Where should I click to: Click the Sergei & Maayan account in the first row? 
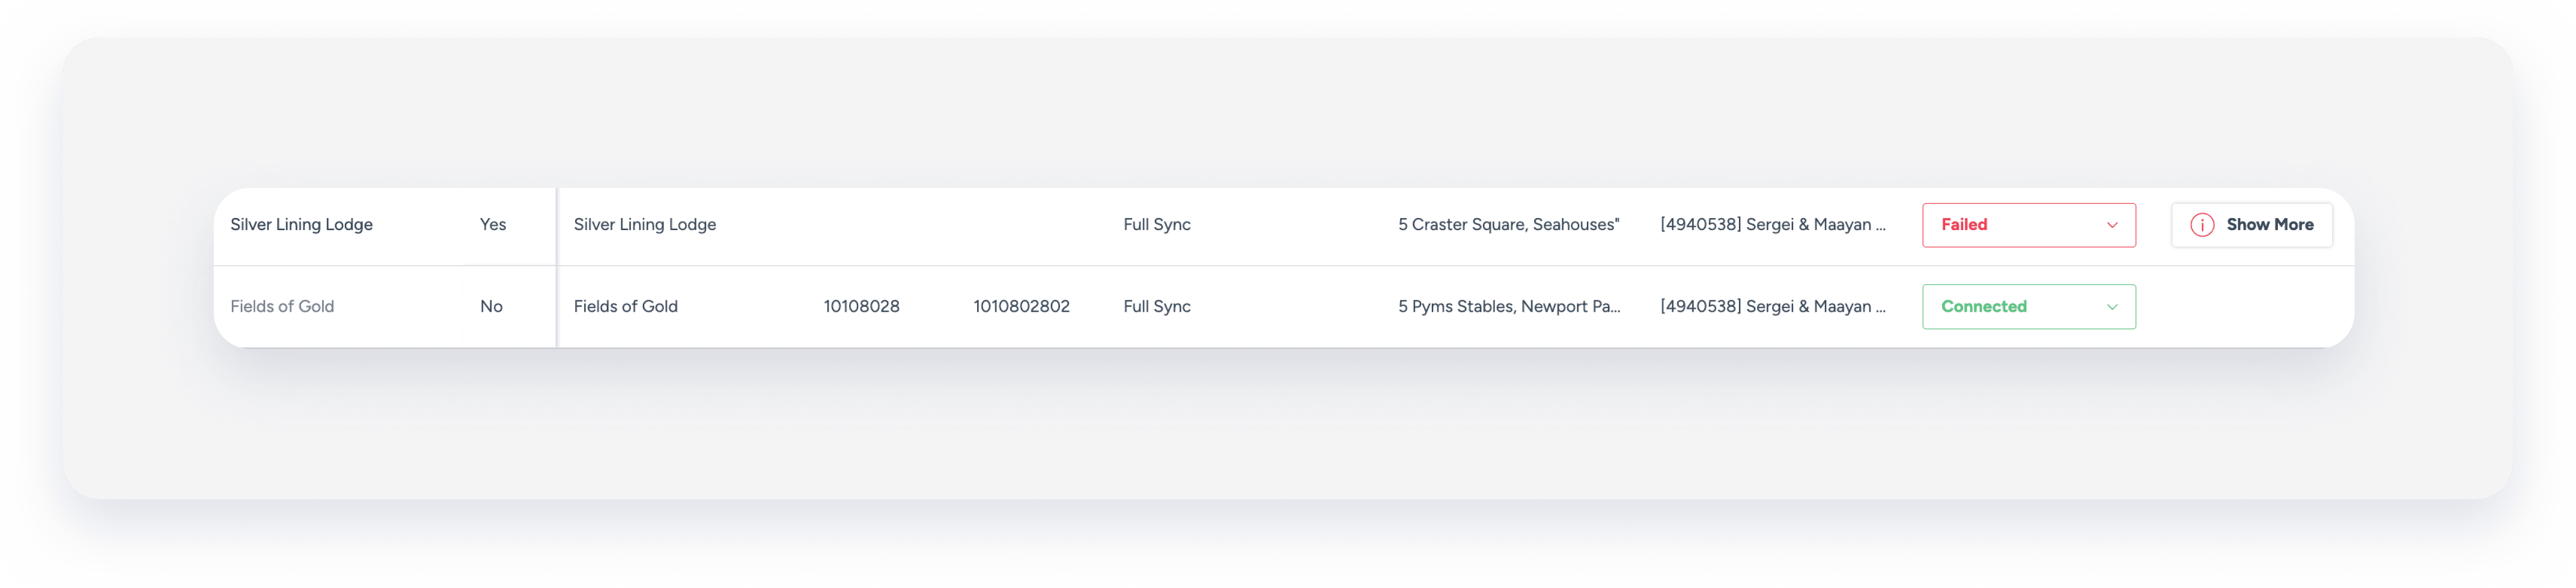click(x=1772, y=225)
